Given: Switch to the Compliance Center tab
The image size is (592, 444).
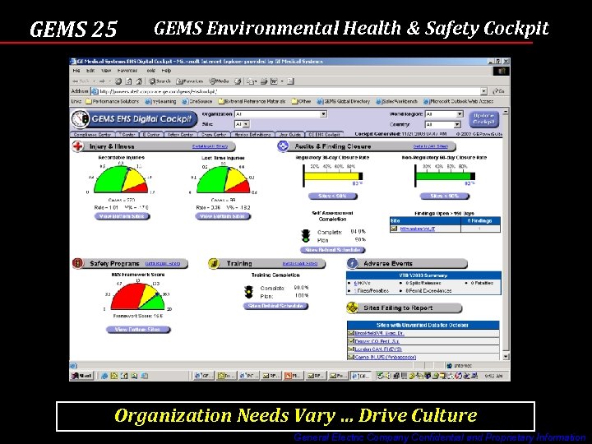Looking at the screenshot, I should click(92, 134).
